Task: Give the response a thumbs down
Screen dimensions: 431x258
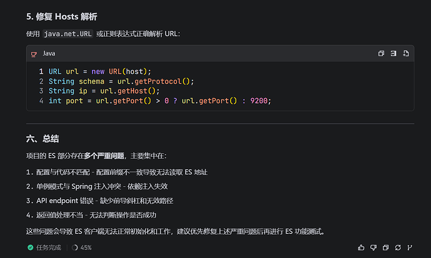Action: pos(374,247)
